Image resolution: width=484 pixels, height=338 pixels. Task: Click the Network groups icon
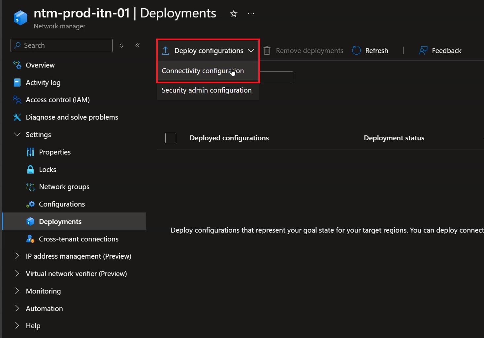[30, 187]
